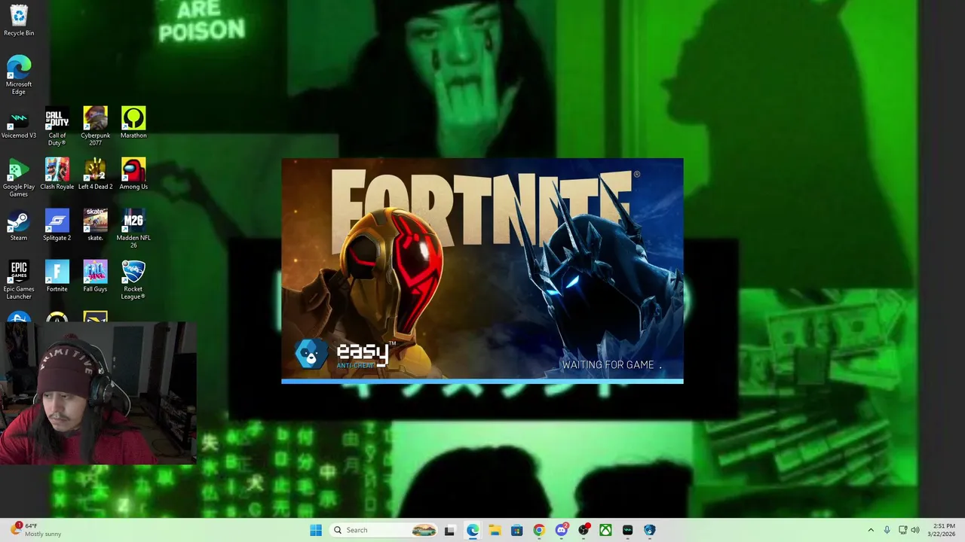Open the clock showing 2:51 PM

coord(943,530)
